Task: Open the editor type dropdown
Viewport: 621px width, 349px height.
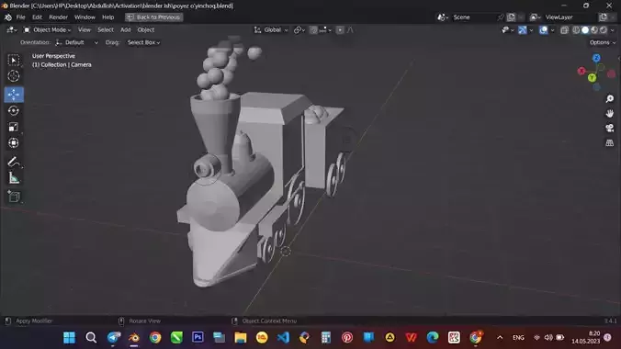Action: click(12, 29)
